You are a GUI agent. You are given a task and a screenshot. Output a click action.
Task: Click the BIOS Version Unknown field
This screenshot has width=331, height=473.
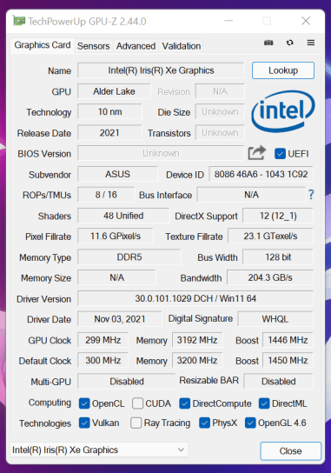pos(161,153)
